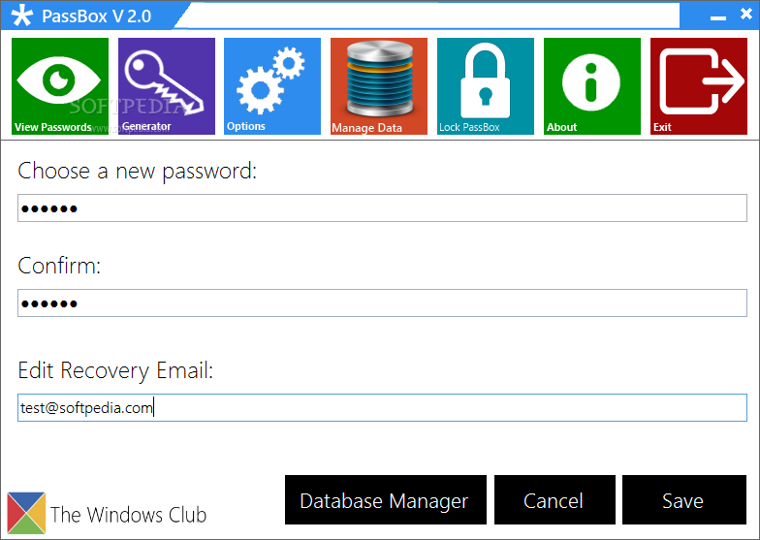Click the Cancel button
Viewport: 760px width, 540px height.
(x=554, y=500)
